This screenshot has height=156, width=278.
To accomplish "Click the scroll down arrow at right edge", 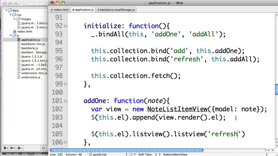I will [277, 146].
